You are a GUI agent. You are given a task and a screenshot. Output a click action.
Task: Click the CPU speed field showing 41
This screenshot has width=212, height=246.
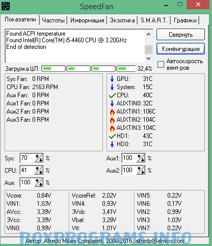point(28,170)
